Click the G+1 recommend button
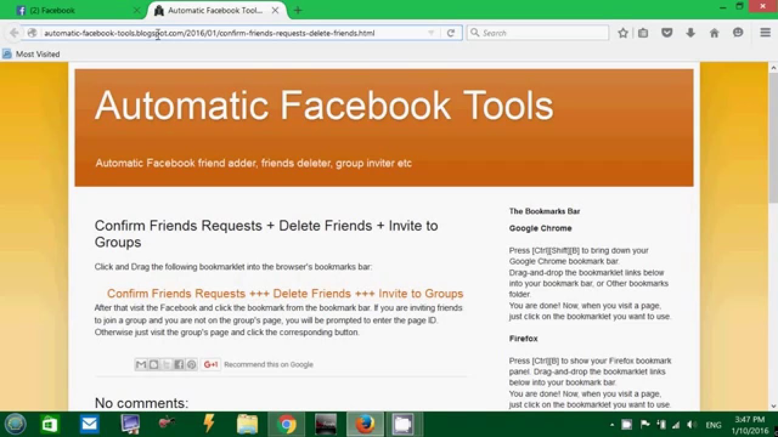This screenshot has width=778, height=437. [x=211, y=364]
